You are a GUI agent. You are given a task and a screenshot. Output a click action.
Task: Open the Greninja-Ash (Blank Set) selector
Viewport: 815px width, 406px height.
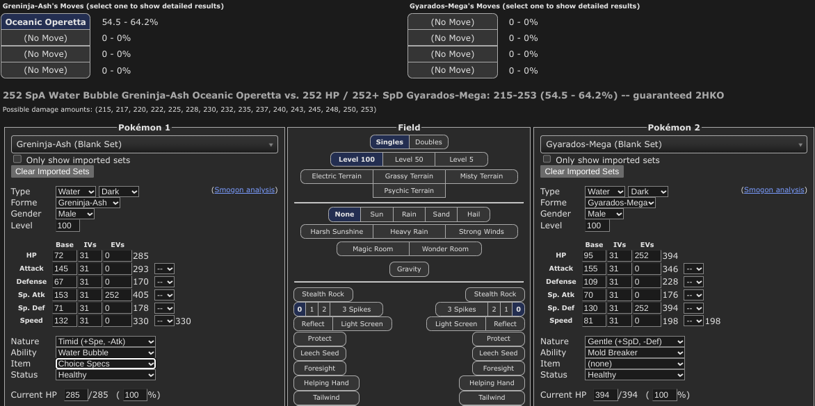point(145,144)
